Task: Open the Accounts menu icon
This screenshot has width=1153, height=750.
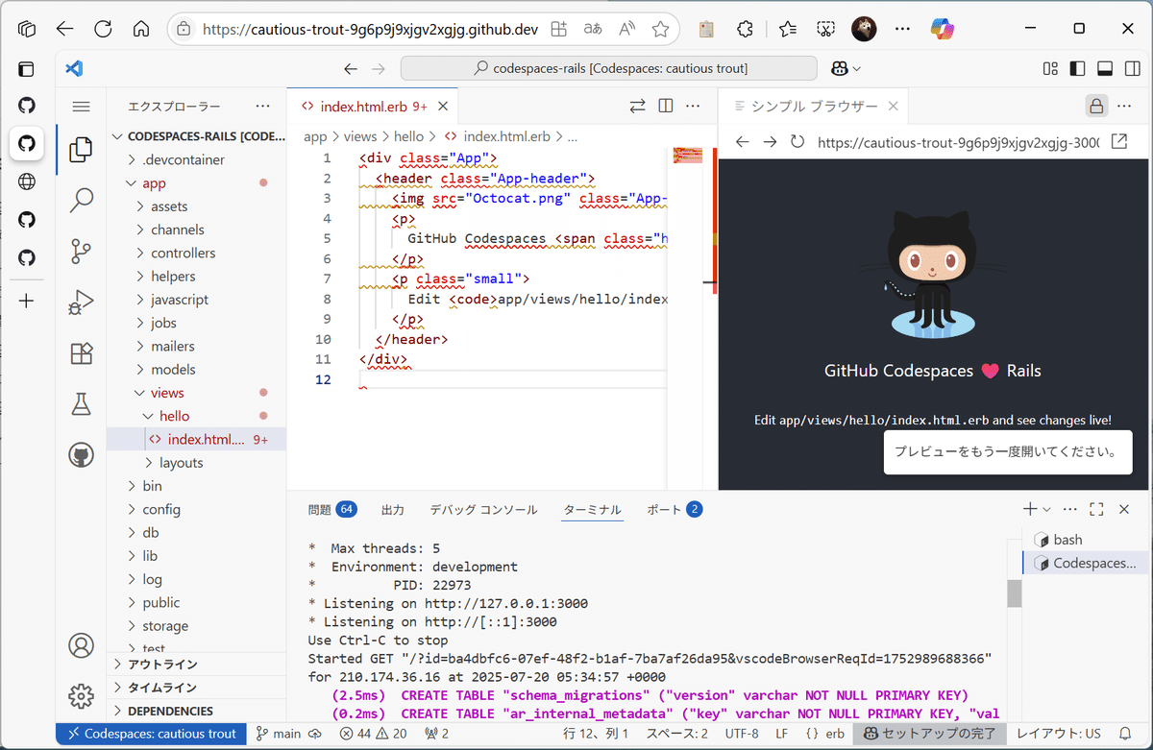Action: (82, 644)
